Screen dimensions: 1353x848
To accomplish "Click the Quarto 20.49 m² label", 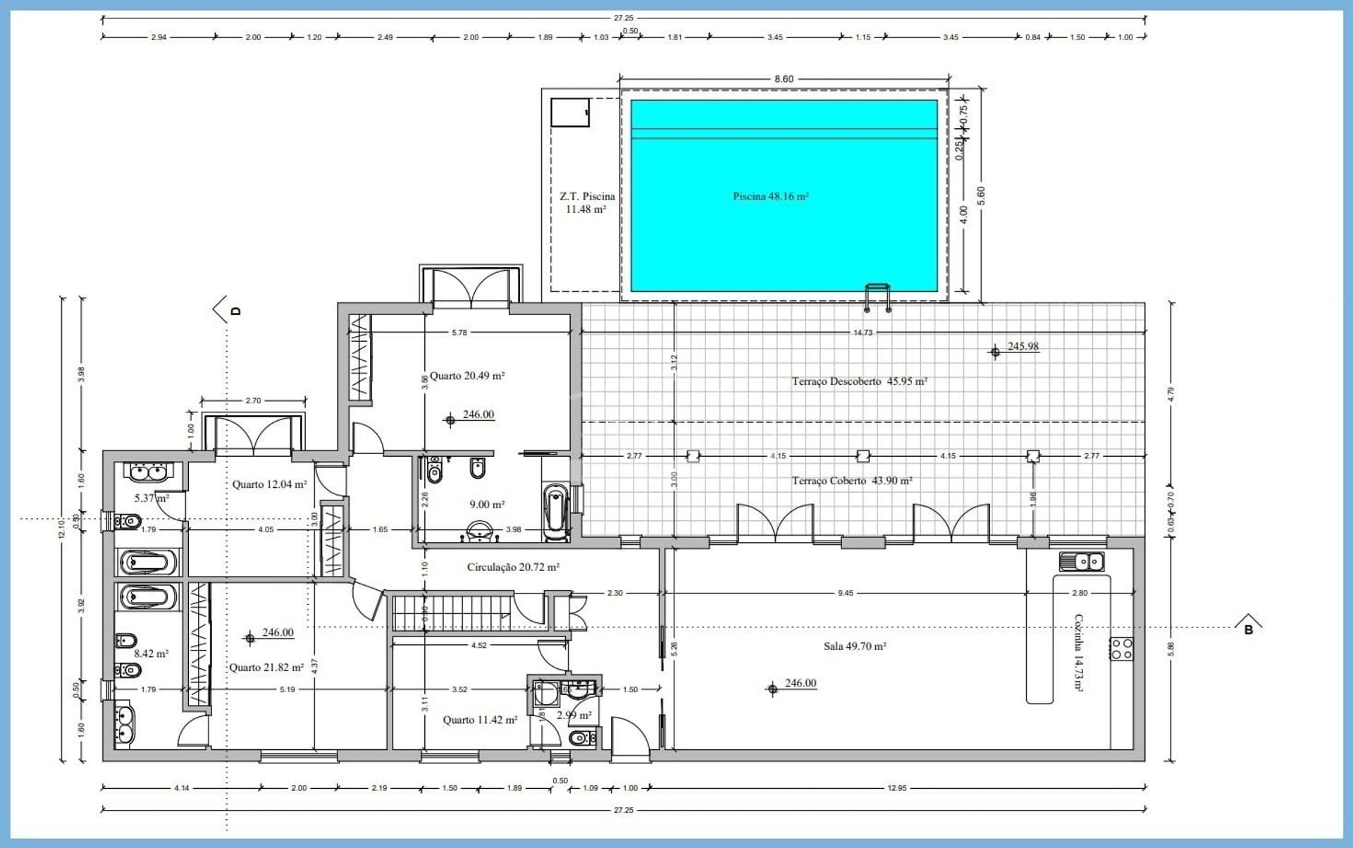I will coord(467,376).
